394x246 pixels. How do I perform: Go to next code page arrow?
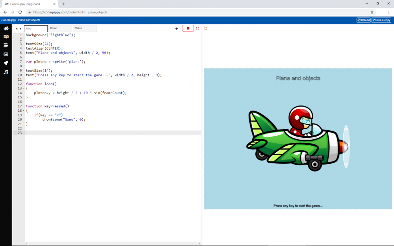[20, 29]
